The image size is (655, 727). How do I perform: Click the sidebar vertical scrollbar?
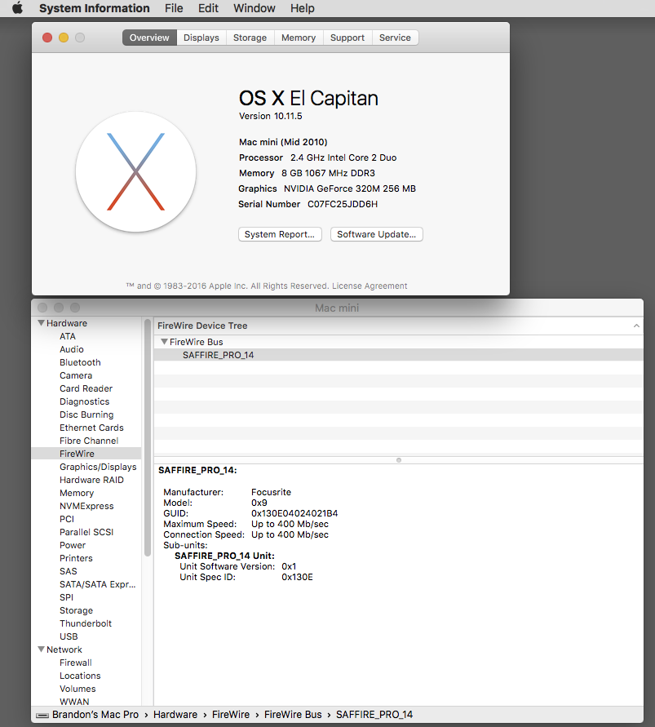coord(148,437)
